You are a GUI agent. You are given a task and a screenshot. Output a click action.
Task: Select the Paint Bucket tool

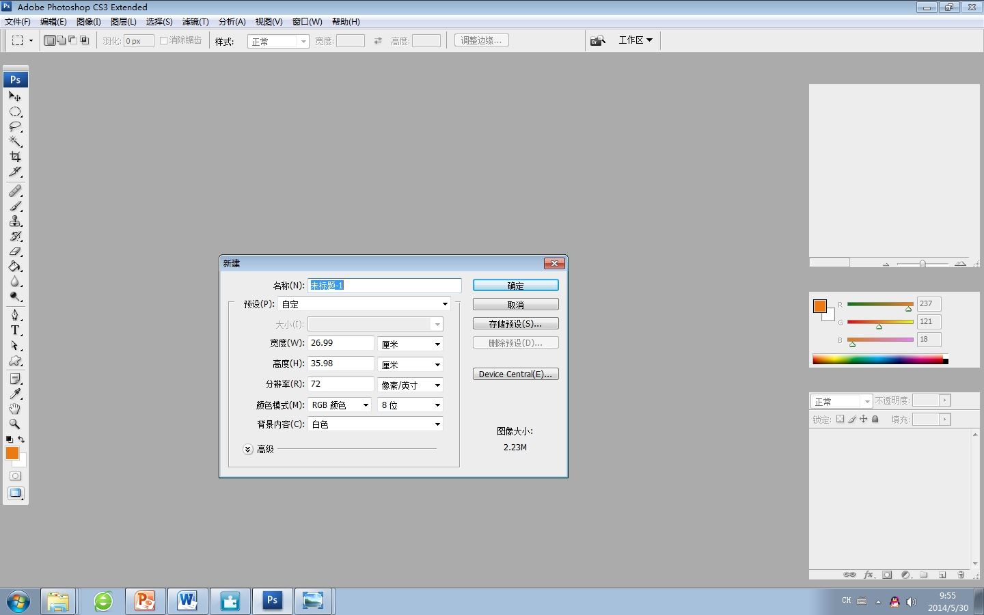coord(15,266)
